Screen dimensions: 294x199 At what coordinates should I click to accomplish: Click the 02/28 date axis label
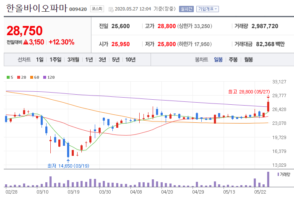click(11, 192)
